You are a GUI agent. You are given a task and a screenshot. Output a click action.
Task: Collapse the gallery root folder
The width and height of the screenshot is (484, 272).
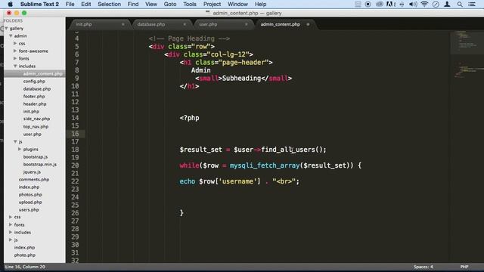pyautogui.click(x=6, y=29)
